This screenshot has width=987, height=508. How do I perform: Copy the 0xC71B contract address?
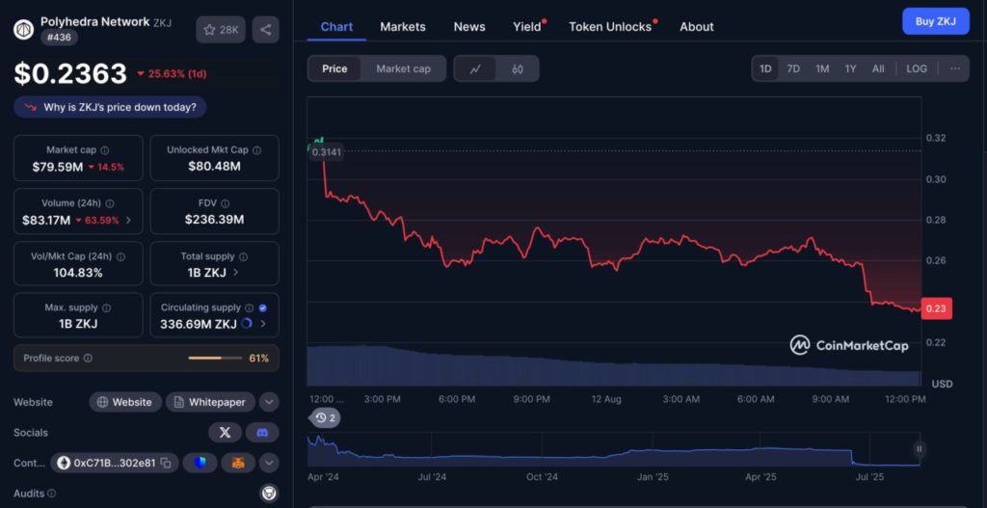pyautogui.click(x=165, y=464)
